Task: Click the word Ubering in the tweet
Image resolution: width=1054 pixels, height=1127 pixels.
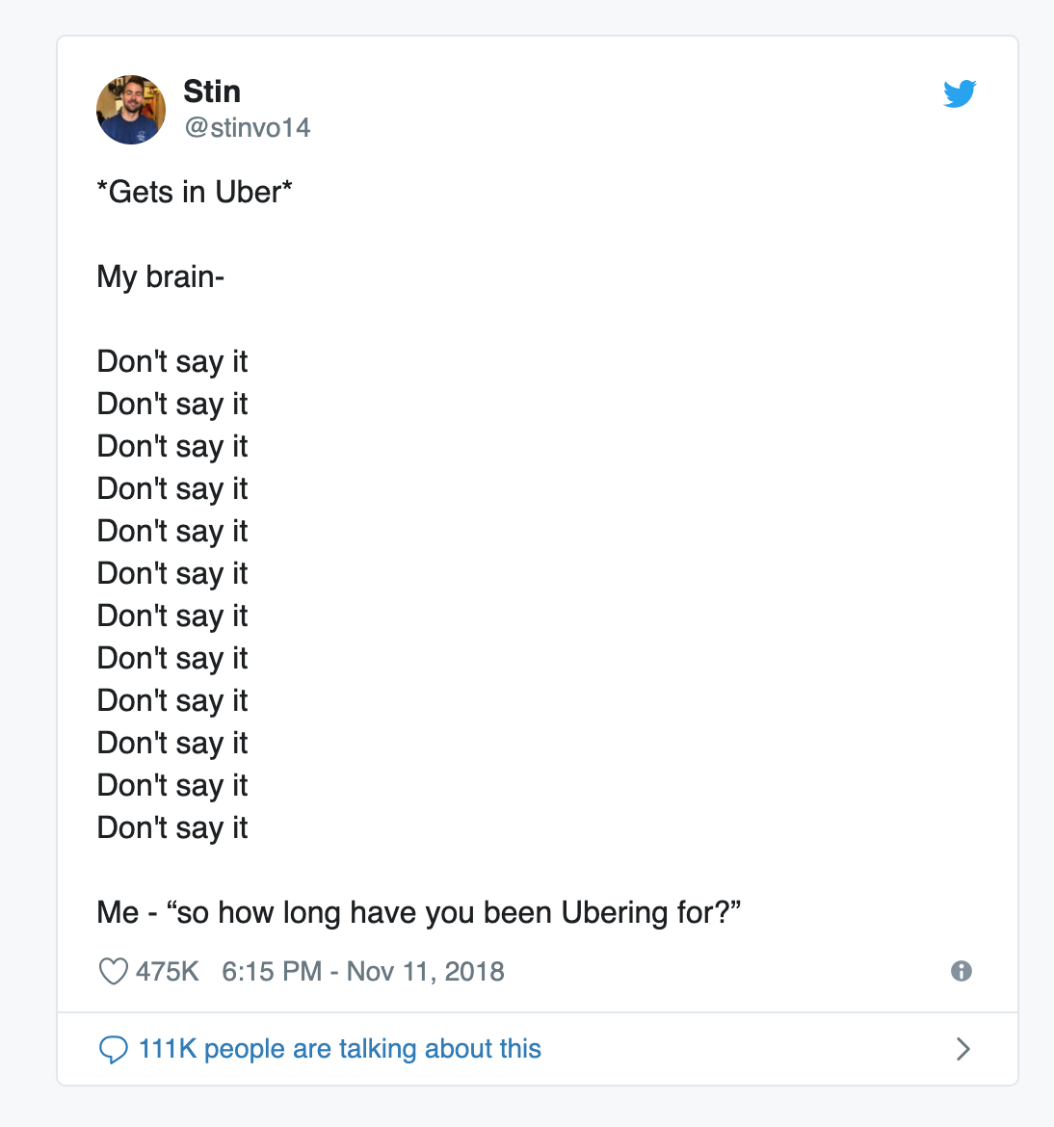Action: pos(615,912)
